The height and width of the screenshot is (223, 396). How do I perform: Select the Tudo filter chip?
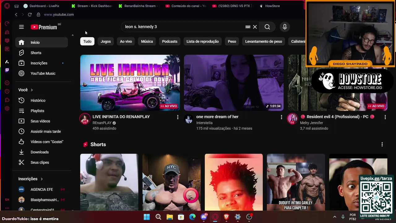[87, 42]
